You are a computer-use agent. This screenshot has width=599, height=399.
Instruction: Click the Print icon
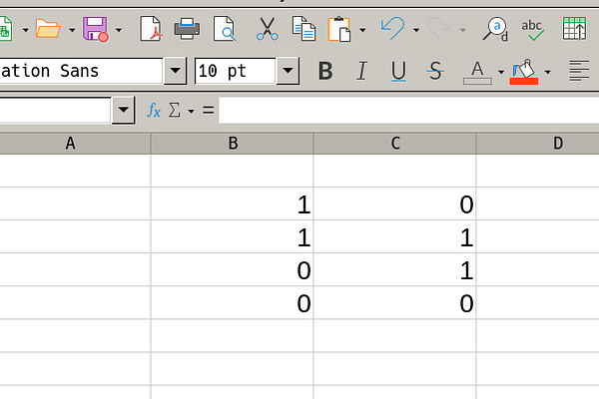pyautogui.click(x=187, y=29)
